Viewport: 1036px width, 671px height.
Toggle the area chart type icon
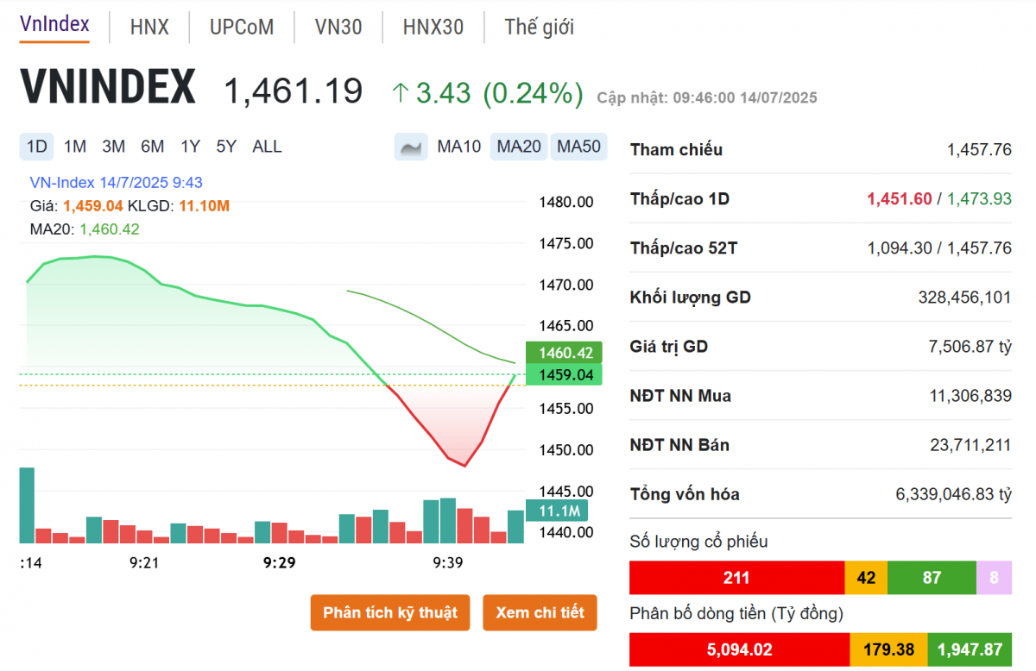click(x=411, y=147)
